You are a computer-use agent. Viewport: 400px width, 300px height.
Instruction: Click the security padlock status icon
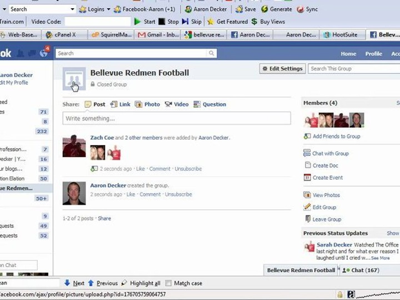pos(340,295)
